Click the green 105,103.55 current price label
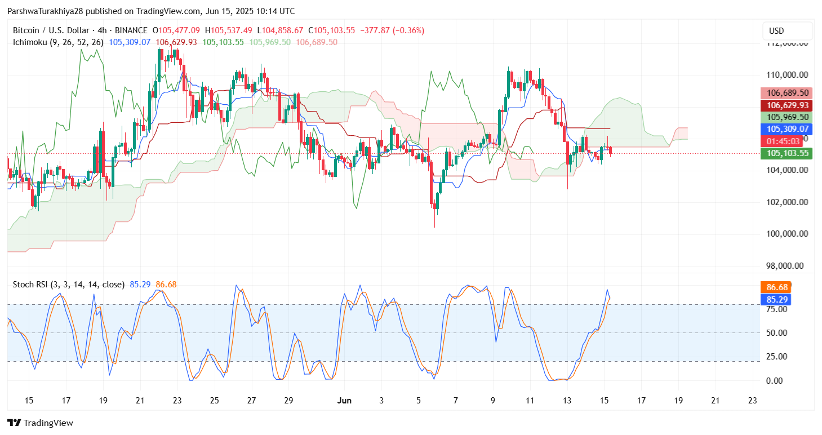Viewport: 822px width, 435px height. 786,153
